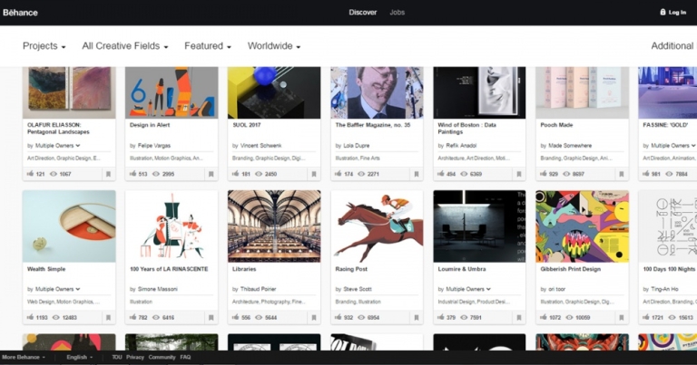
Task: Bookmark the Wealth Simple project
Action: pos(108,318)
